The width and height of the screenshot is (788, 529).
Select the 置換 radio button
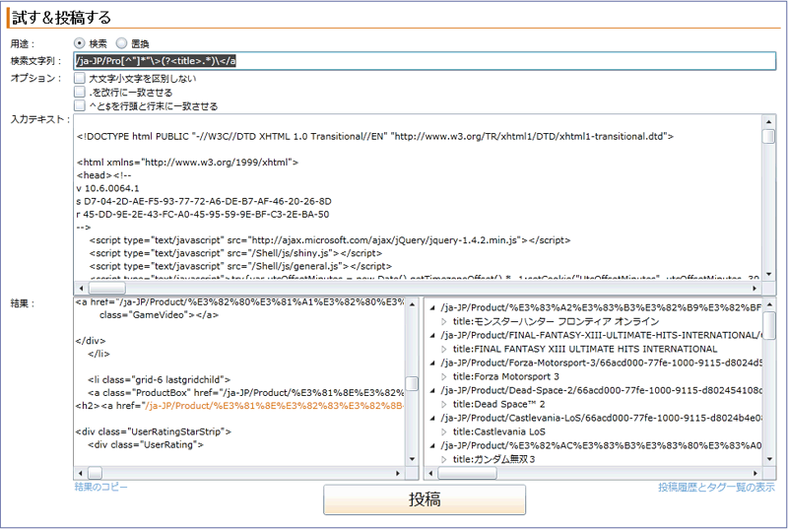click(x=121, y=43)
